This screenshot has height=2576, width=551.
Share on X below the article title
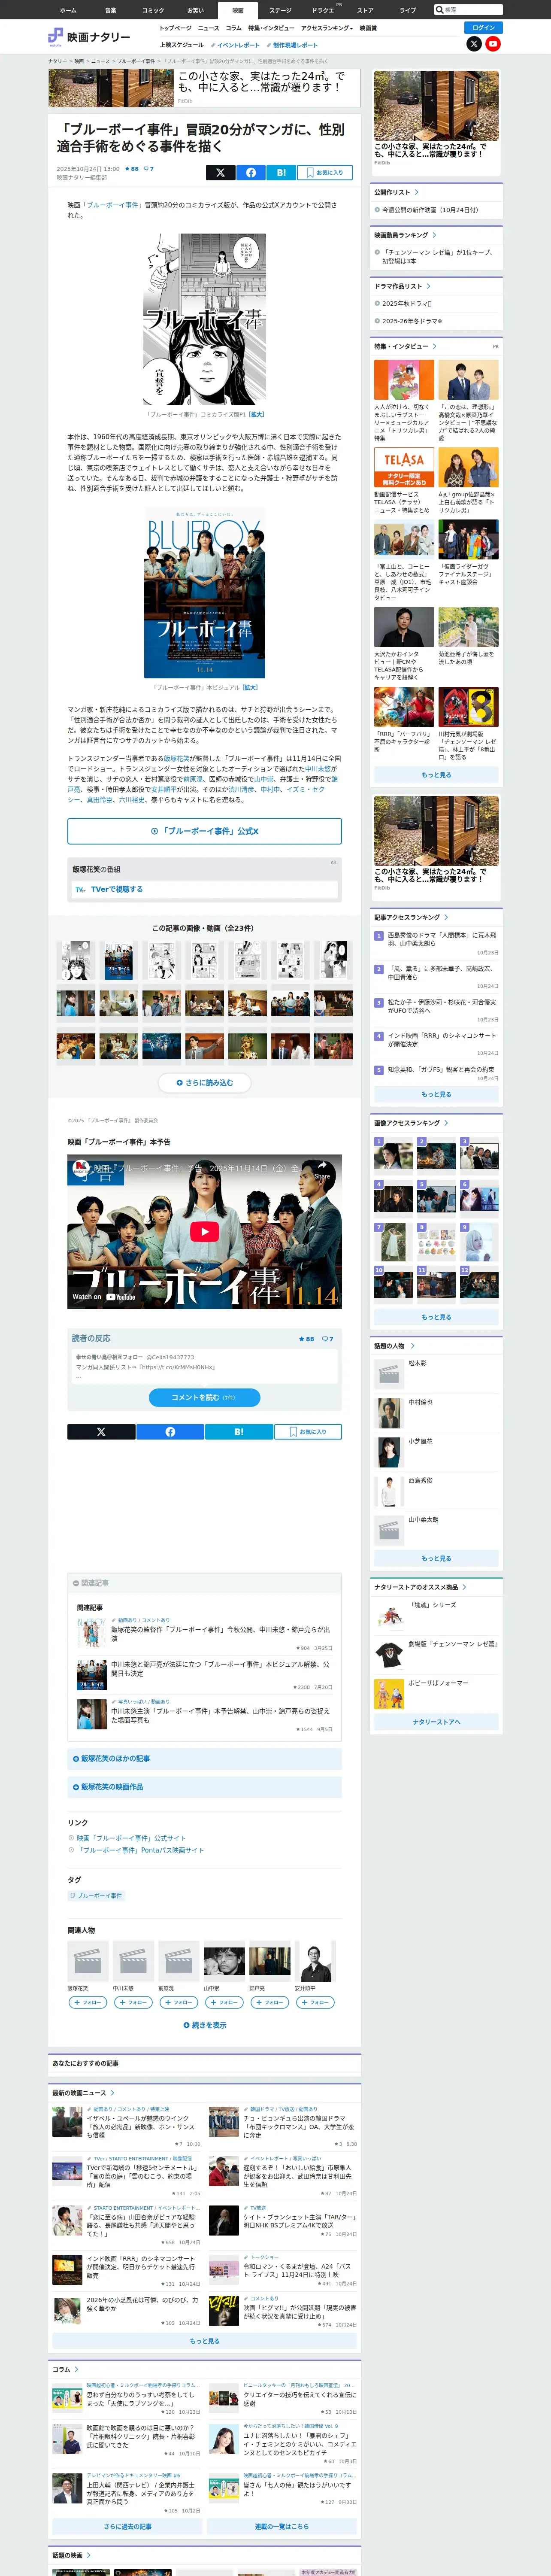coord(220,172)
